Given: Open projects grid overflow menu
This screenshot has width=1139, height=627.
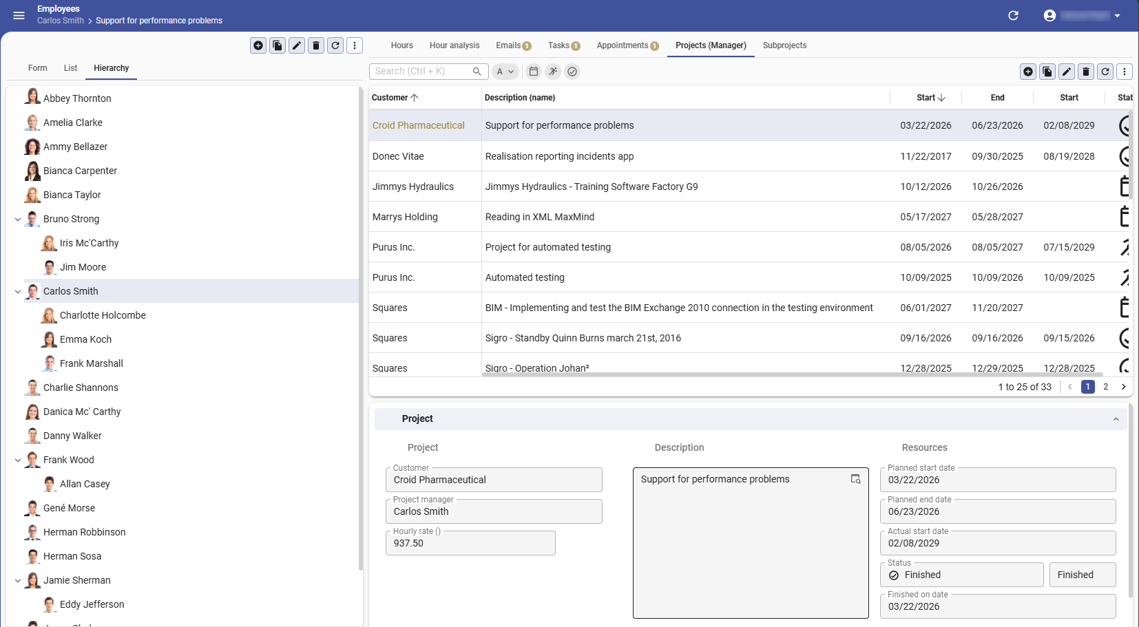Looking at the screenshot, I should 1125,72.
